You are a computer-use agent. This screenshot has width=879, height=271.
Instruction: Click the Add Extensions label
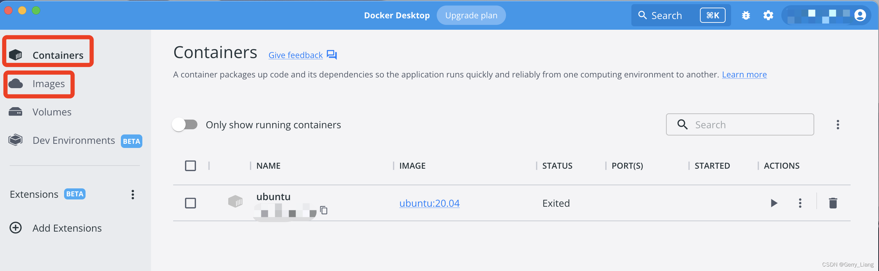pyautogui.click(x=67, y=228)
